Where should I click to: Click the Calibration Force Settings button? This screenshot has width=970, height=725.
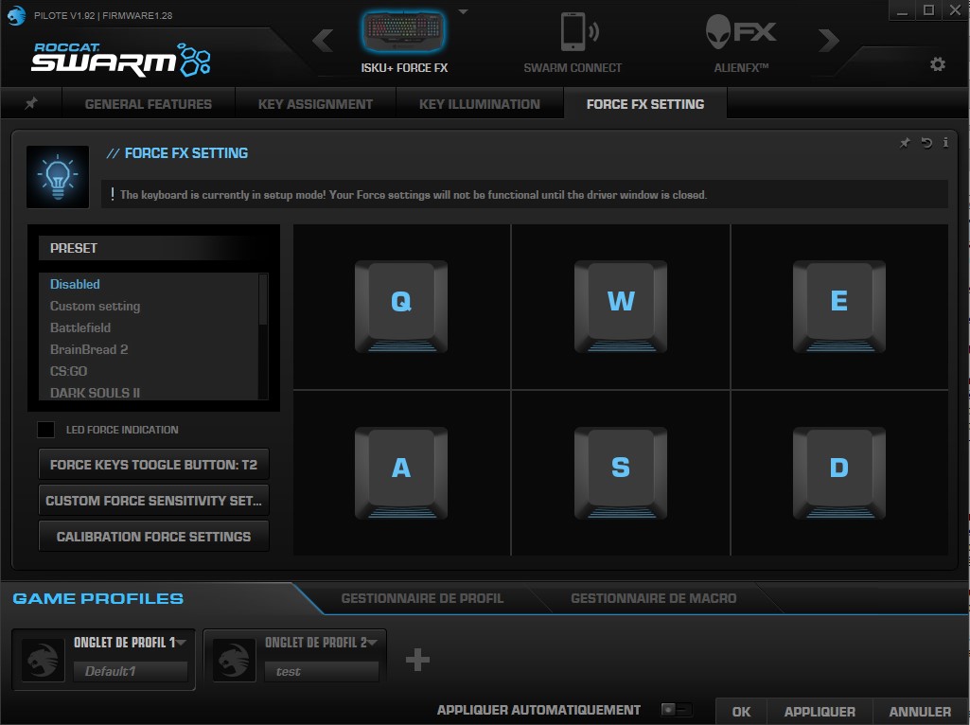click(153, 537)
